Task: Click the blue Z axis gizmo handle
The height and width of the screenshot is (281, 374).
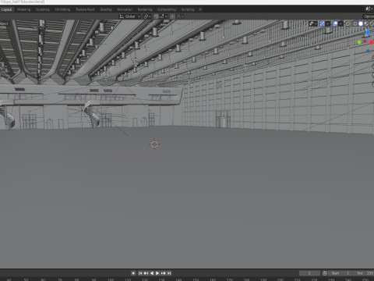Action: click(368, 33)
